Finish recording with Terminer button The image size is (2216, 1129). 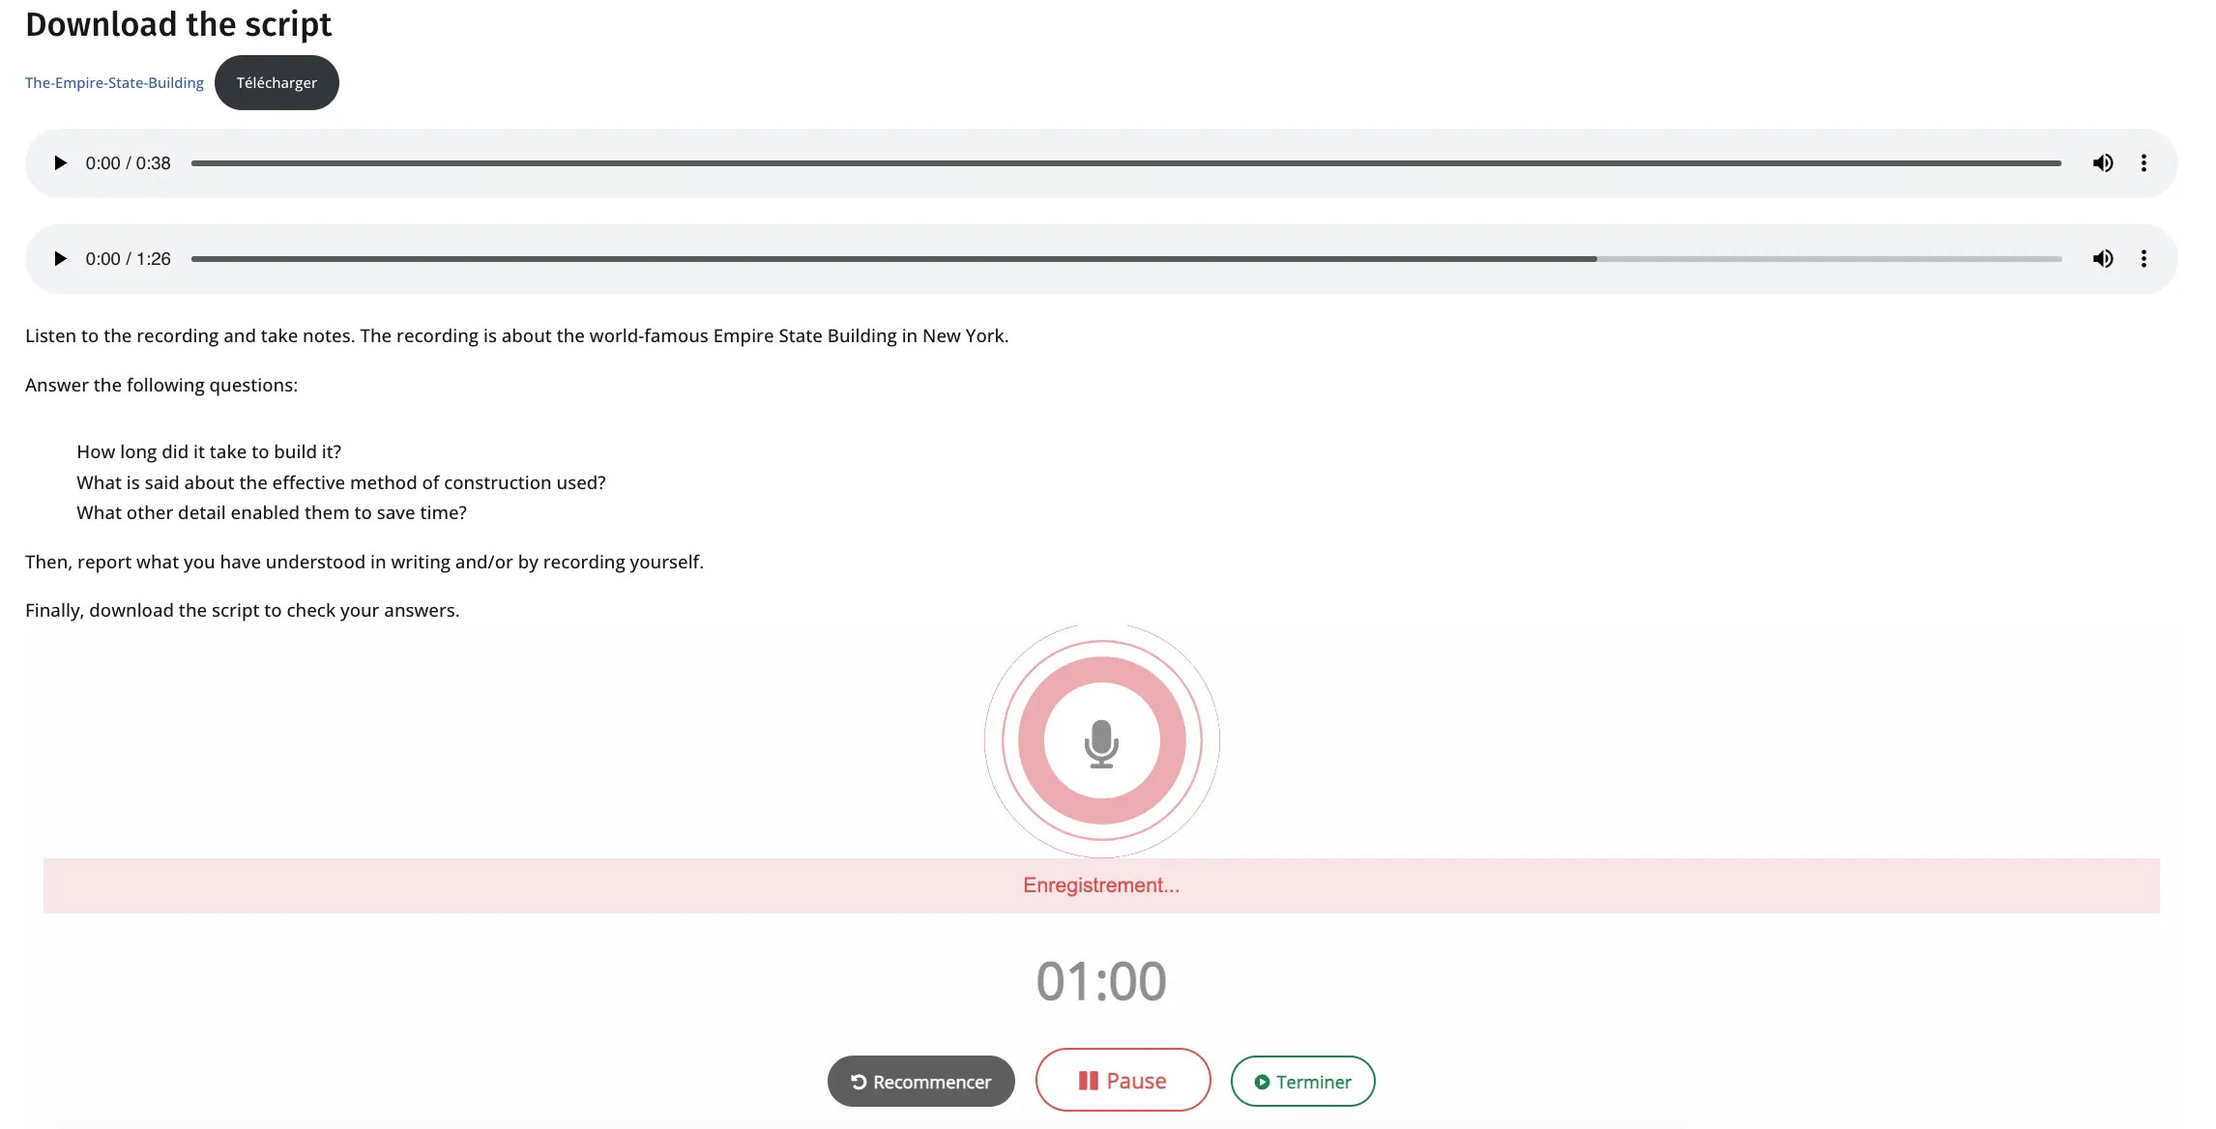[1302, 1082]
